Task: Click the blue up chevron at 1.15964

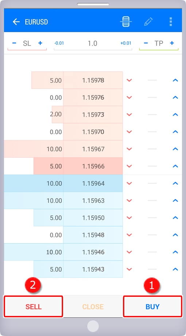Action: tap(175, 183)
